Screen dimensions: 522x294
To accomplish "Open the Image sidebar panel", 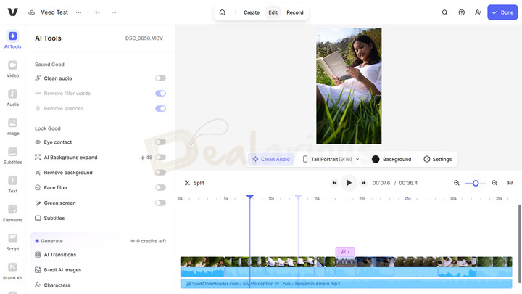I will (12, 126).
